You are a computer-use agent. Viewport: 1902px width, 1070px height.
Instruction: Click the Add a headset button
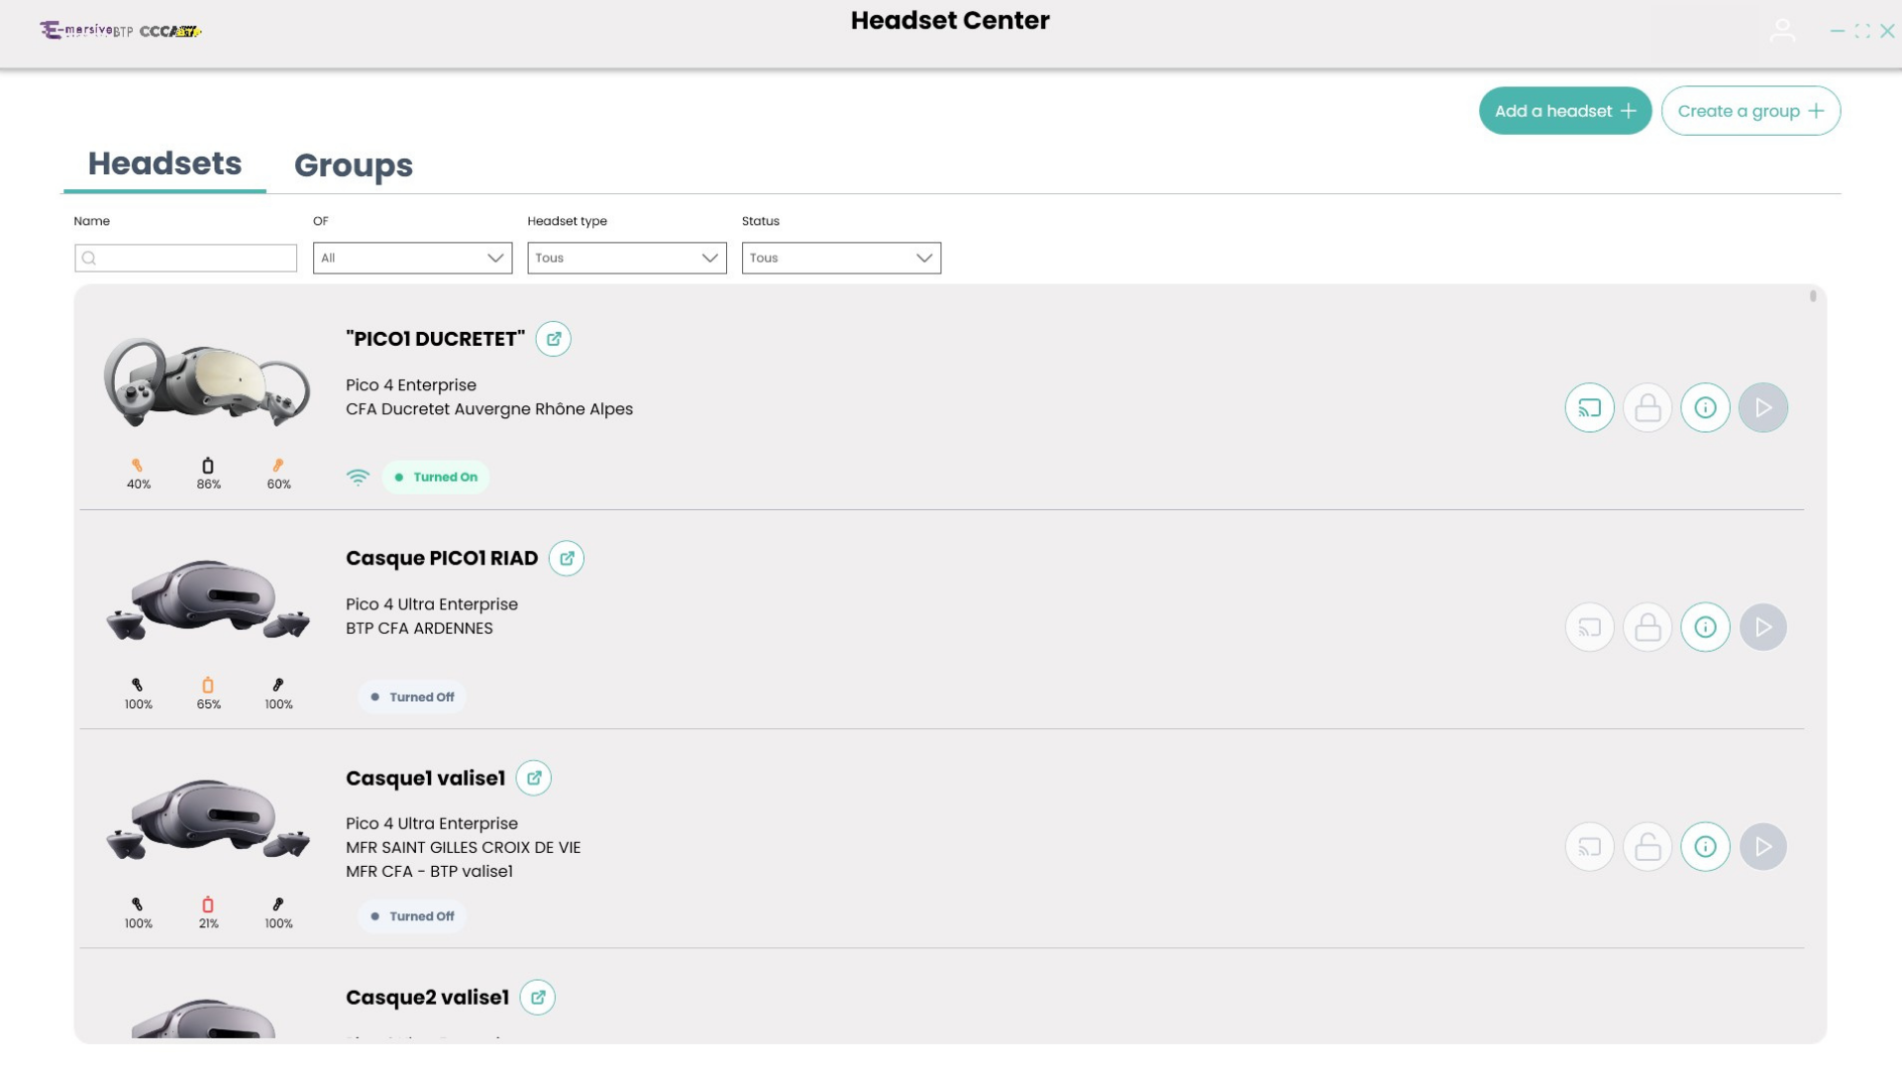(1564, 111)
